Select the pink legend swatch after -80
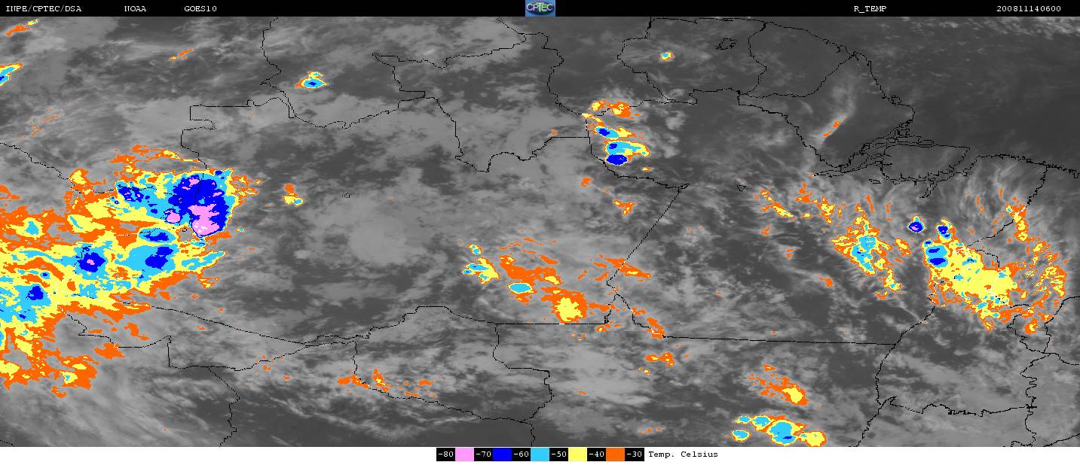Image resolution: width=1080 pixels, height=462 pixels. click(x=464, y=454)
